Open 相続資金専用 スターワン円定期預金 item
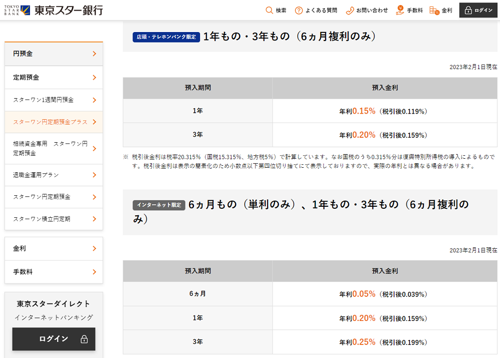Viewport: 500px width, 358px height. click(54, 149)
